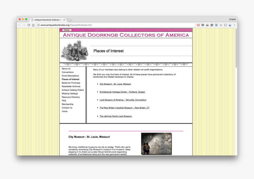Open About Us in the sidebar
Screen dimensions: 254x179
[66, 69]
